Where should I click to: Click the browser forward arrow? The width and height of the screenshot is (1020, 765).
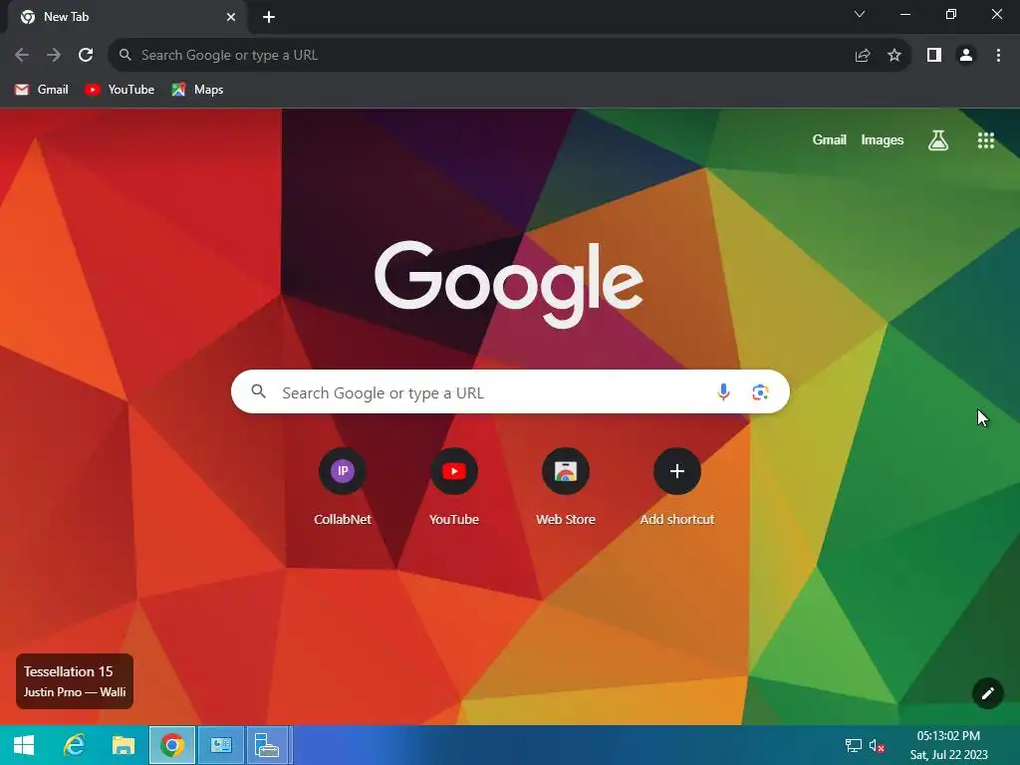pos(54,56)
